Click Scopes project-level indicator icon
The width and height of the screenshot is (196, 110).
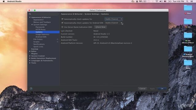pos(57,42)
